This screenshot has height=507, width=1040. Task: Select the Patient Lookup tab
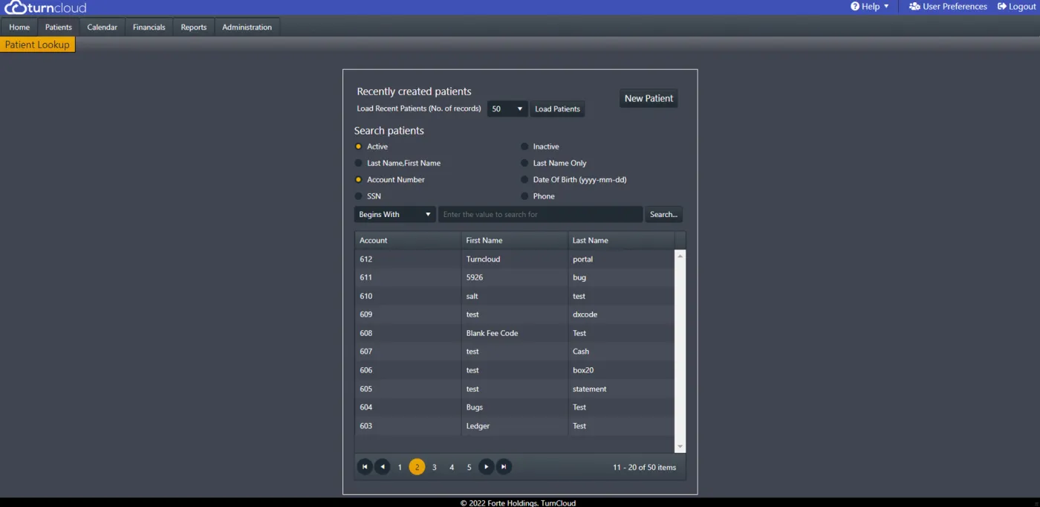(x=37, y=45)
